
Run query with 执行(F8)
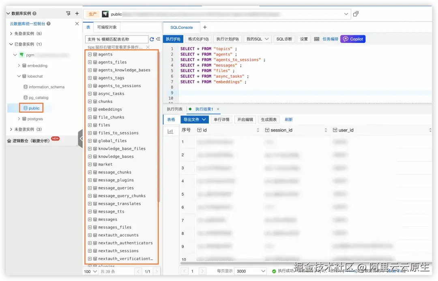(173, 39)
